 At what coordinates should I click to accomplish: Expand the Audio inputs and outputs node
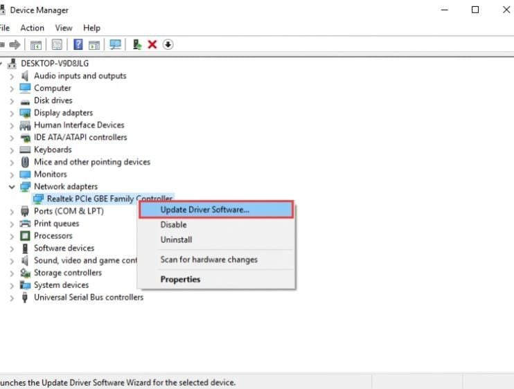12,77
